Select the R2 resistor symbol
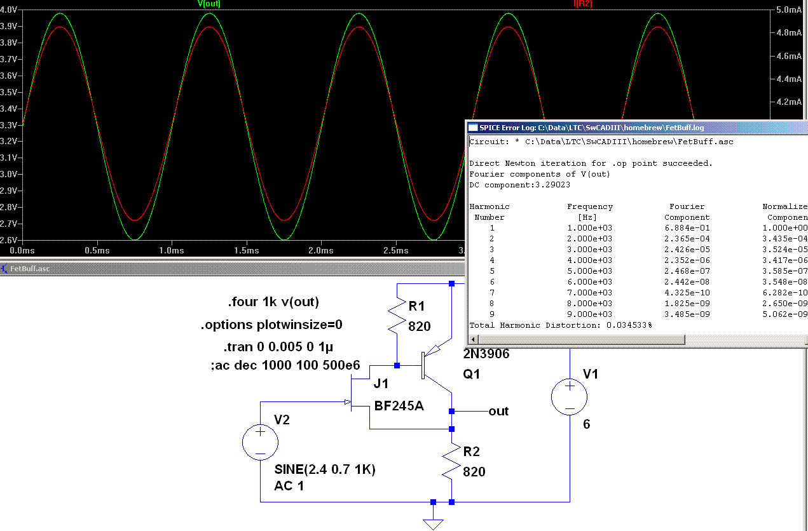This screenshot has height=531, width=808. 451,461
